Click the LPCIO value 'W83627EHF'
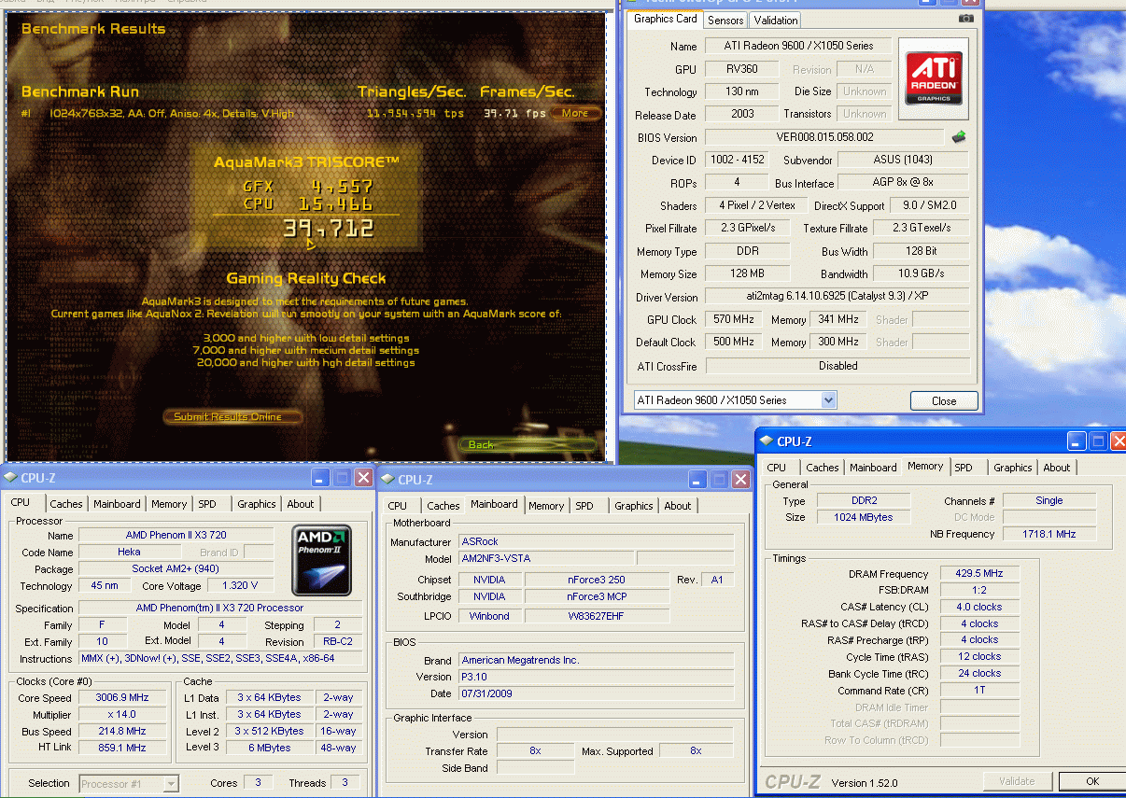The height and width of the screenshot is (798, 1126). click(597, 616)
